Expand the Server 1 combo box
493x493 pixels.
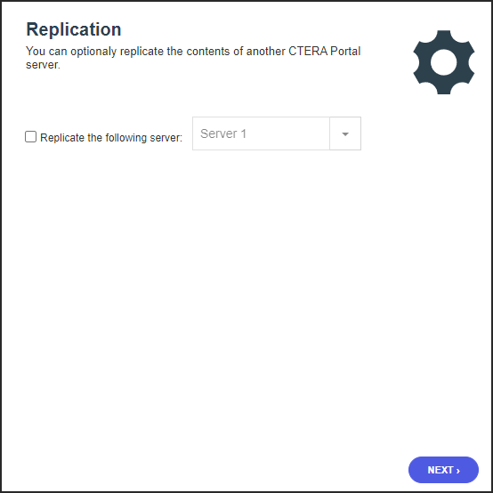(x=277, y=133)
